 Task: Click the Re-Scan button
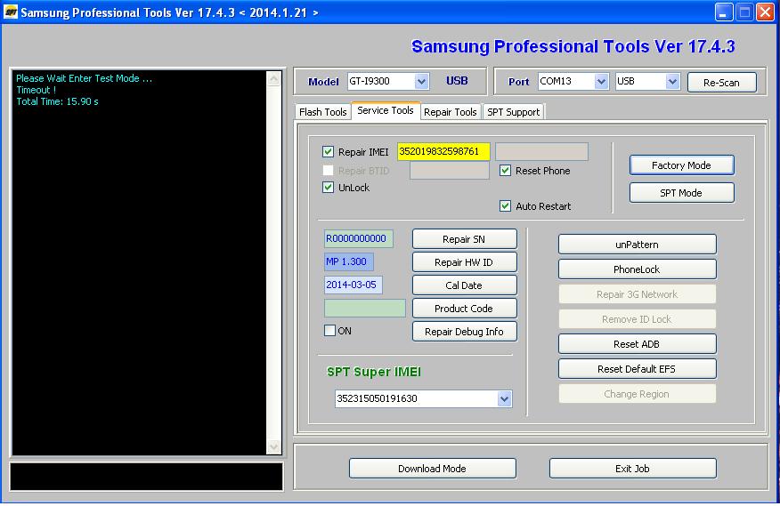tap(721, 83)
